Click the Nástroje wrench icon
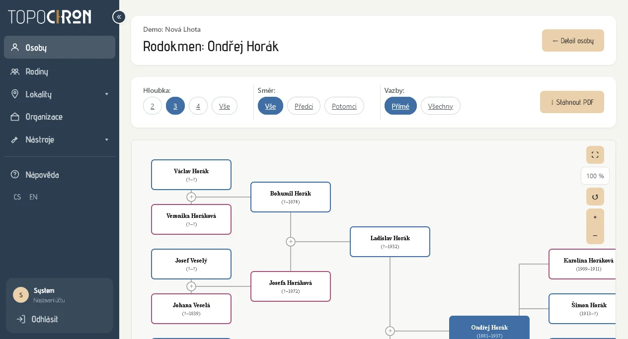This screenshot has width=628, height=339. pyautogui.click(x=15, y=139)
